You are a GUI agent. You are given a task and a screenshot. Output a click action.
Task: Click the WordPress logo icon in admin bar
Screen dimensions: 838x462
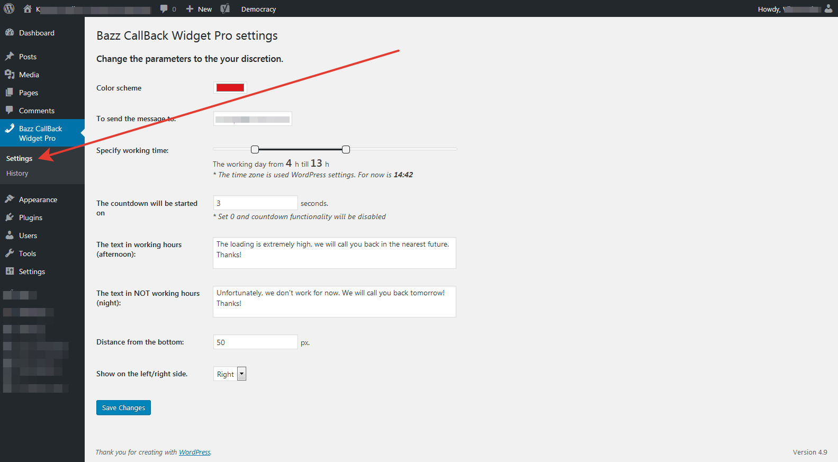[9, 8]
